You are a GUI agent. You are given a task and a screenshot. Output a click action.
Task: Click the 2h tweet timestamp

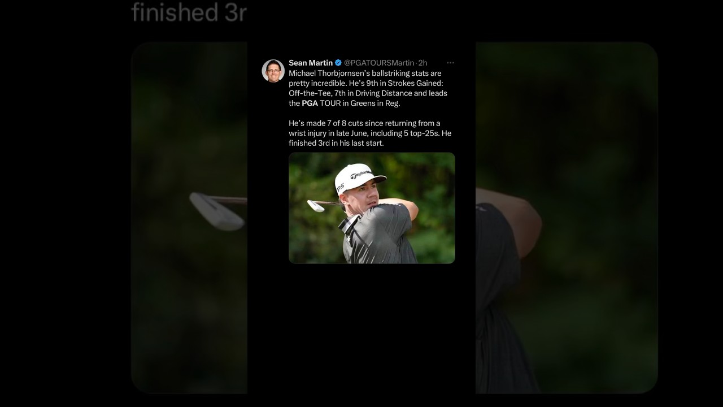[x=423, y=63]
